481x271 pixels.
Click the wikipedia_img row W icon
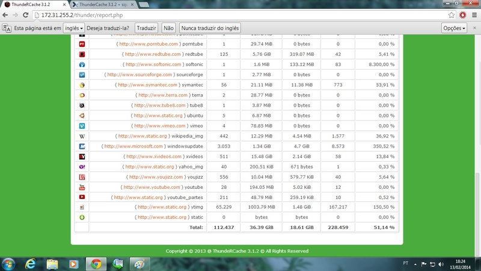click(x=82, y=136)
